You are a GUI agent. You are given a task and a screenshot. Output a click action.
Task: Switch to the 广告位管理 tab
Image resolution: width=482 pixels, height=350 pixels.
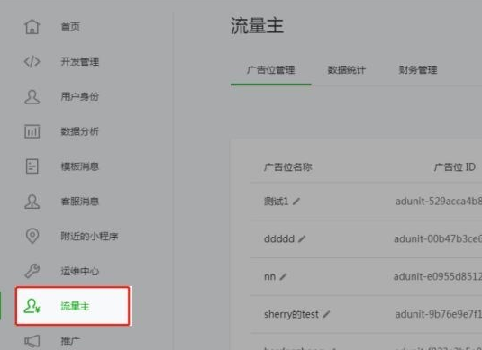point(271,70)
